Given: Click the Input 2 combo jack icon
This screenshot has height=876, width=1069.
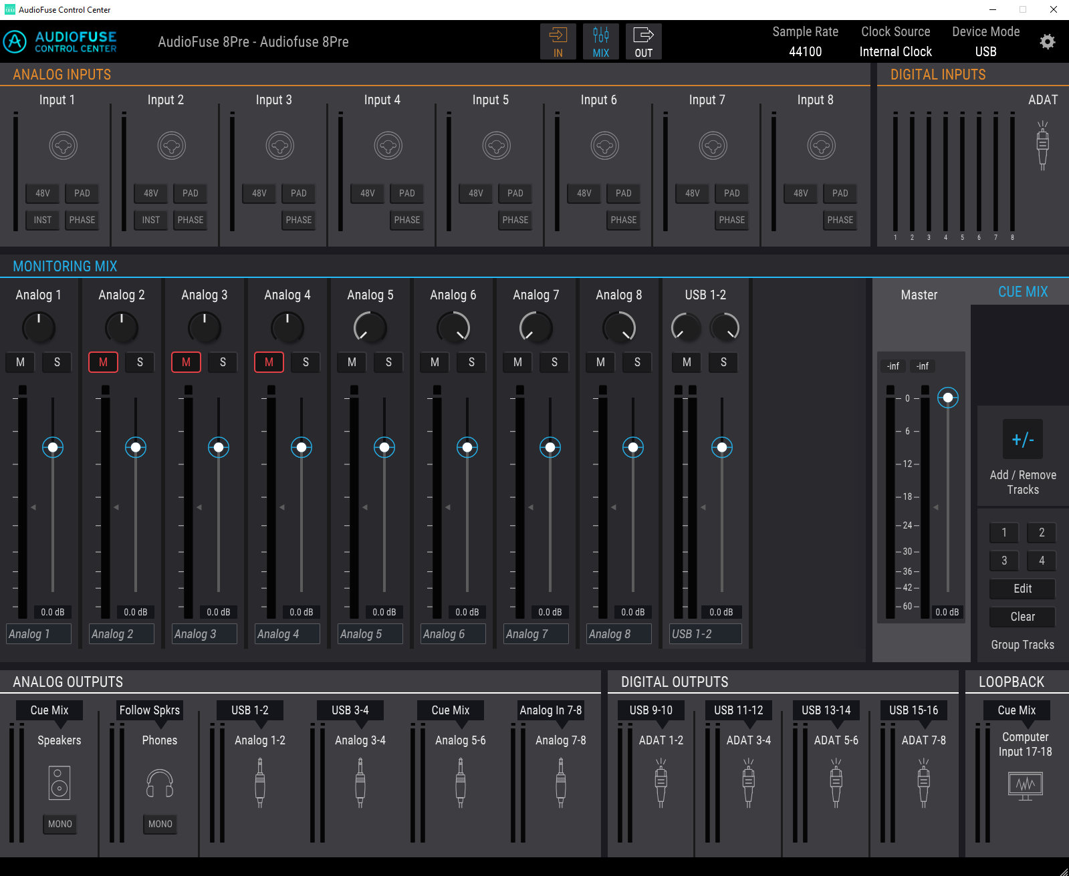Looking at the screenshot, I should pos(172,146).
